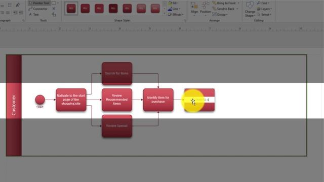The image size is (324, 182).
Task: Select the 'Search for items' shape
Action: click(x=117, y=73)
